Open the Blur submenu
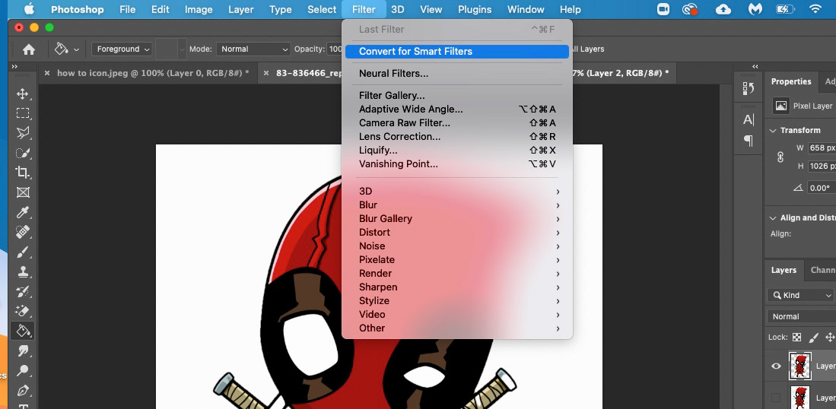Screen dimensions: 836x409 coord(457,205)
